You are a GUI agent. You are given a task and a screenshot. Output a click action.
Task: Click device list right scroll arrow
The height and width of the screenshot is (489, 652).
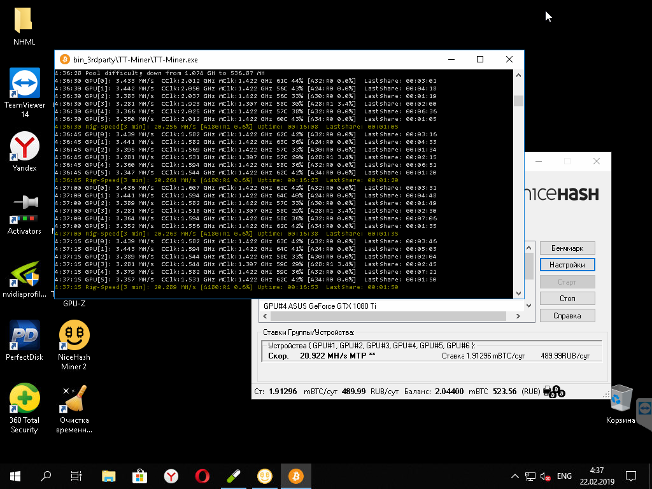(518, 316)
